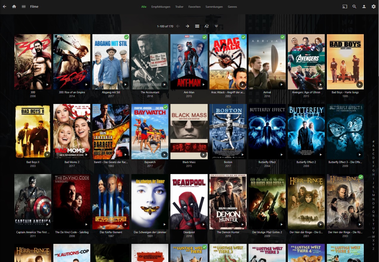Open the 300: Rise of an Empire poster
Viewport: 379px width, 262px height.
pyautogui.click(x=72, y=62)
